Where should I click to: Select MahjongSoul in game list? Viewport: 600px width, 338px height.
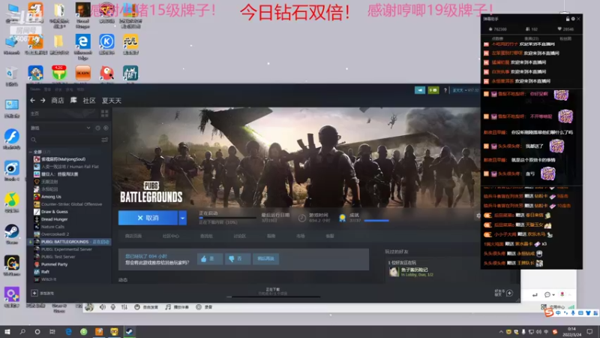(63, 159)
